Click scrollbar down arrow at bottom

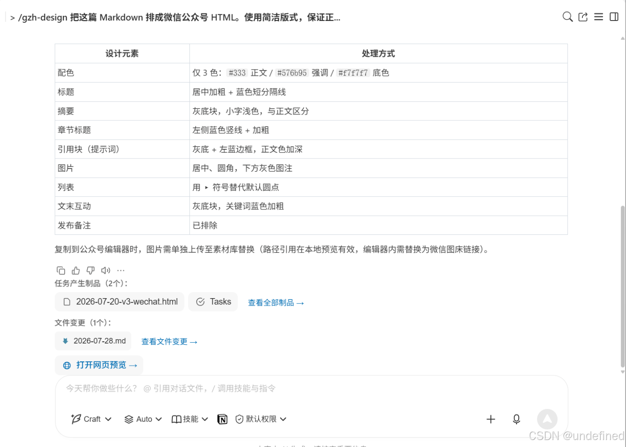point(623,372)
